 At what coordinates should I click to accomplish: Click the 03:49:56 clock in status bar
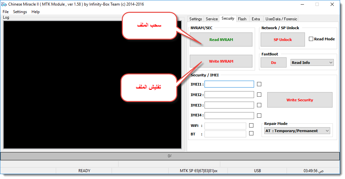click(x=313, y=171)
